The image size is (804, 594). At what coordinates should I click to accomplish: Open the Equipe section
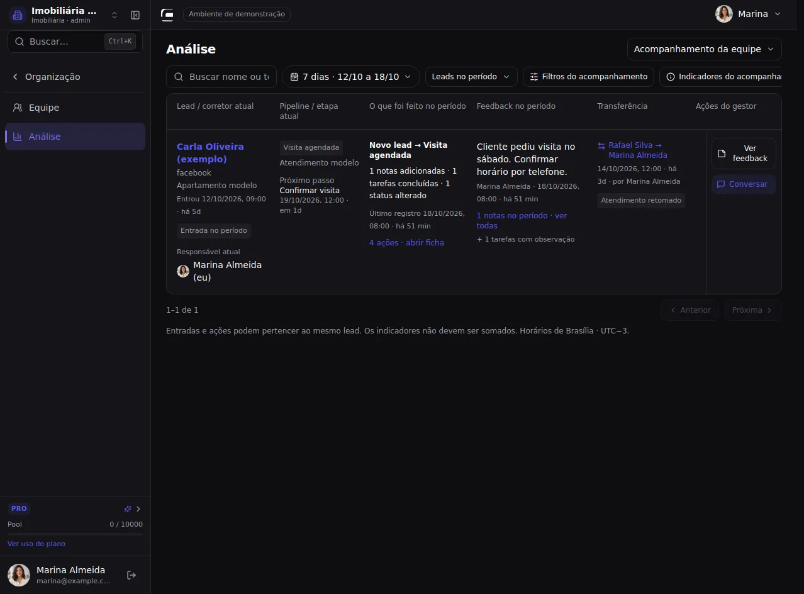click(x=75, y=108)
